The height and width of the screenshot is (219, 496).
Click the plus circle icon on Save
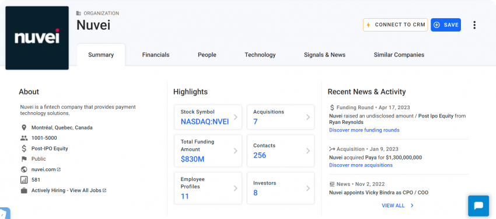(x=437, y=25)
